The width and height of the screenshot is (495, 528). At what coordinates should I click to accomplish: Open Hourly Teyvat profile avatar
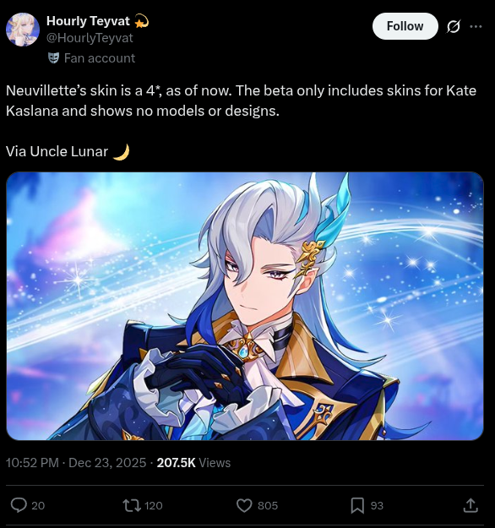coord(23,30)
